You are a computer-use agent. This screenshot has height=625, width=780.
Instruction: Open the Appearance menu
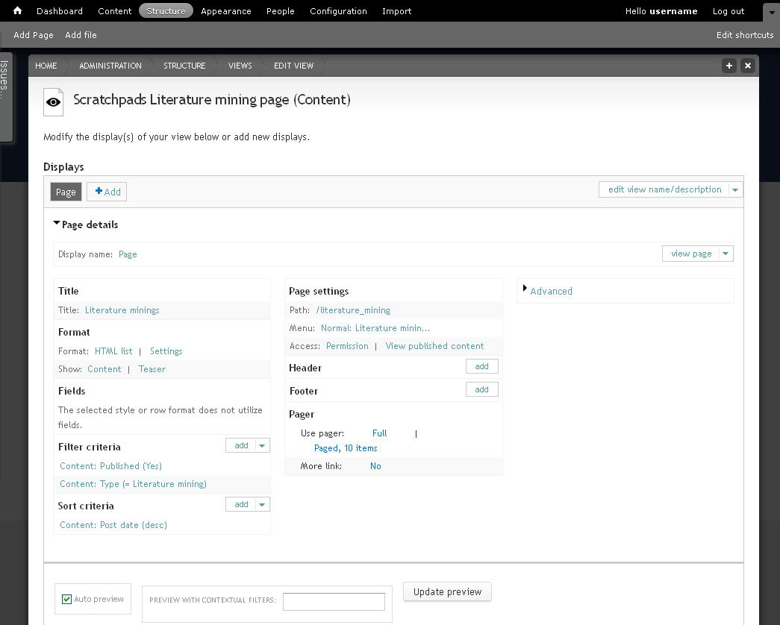click(x=226, y=11)
